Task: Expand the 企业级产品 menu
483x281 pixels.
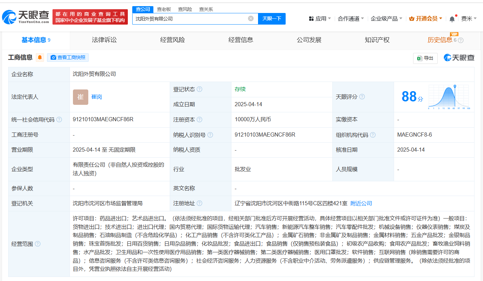Action: pos(386,18)
